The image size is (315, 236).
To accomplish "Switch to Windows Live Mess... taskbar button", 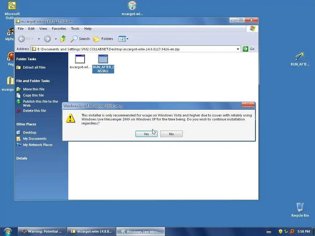I will click(x=141, y=231).
